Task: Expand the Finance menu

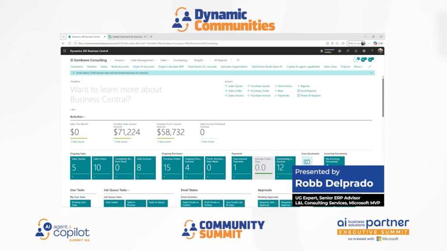Action: click(x=120, y=60)
